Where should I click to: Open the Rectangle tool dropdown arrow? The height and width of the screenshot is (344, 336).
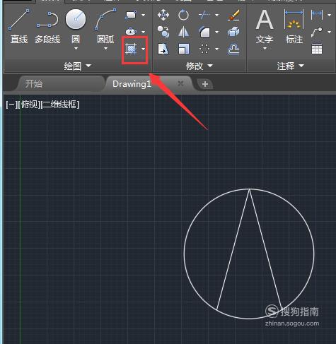[x=144, y=15]
